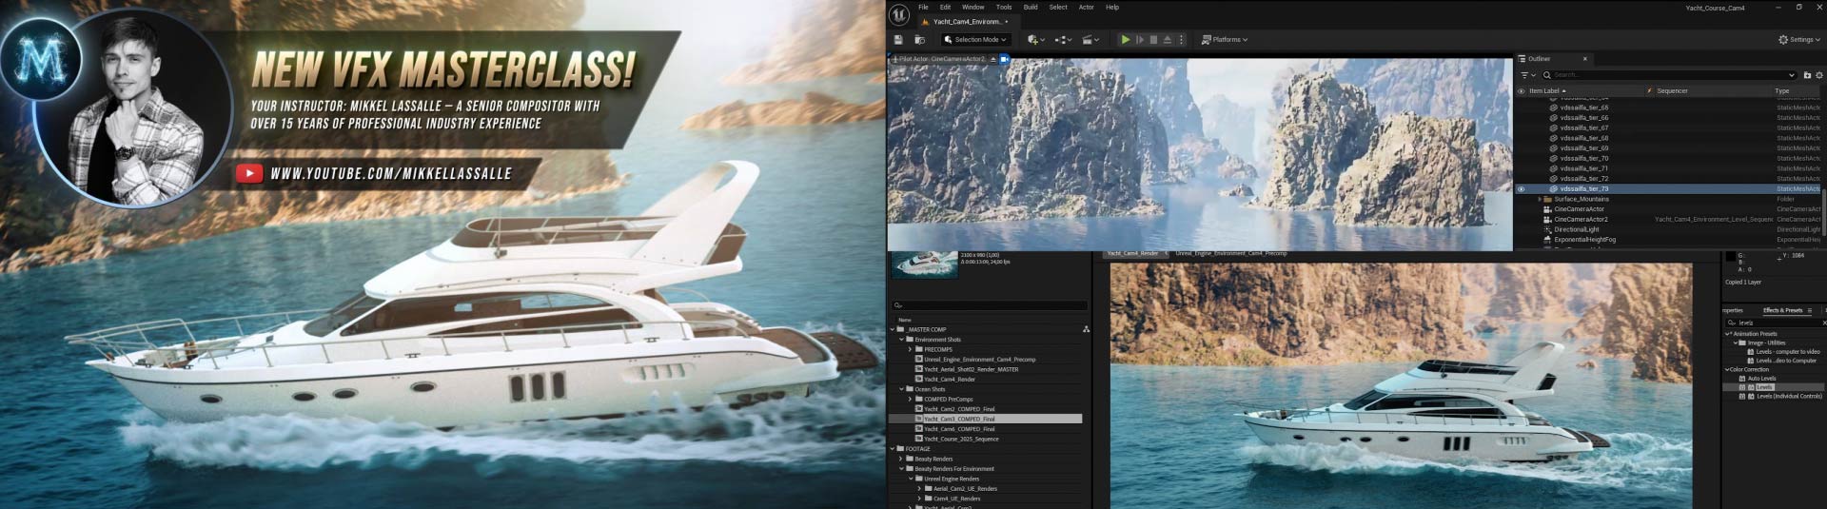The height and width of the screenshot is (509, 1827).
Task: Click the glowing M logo badge
Action: (40, 59)
